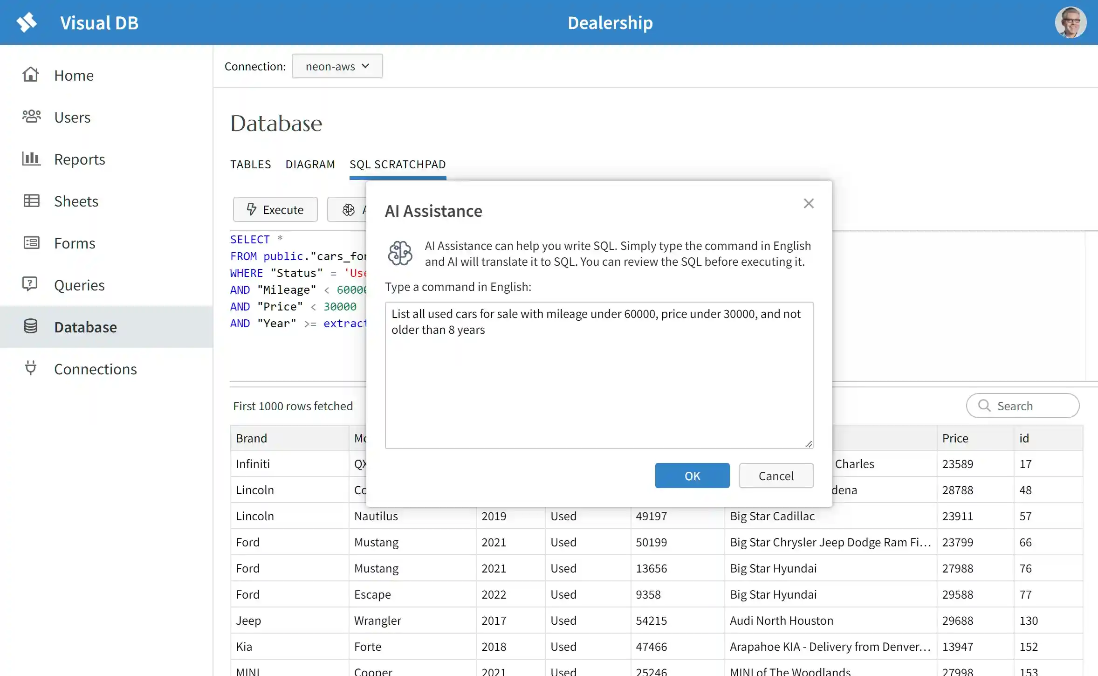
Task: Select the SQL SCRATCHPAD tab
Action: tap(398, 165)
